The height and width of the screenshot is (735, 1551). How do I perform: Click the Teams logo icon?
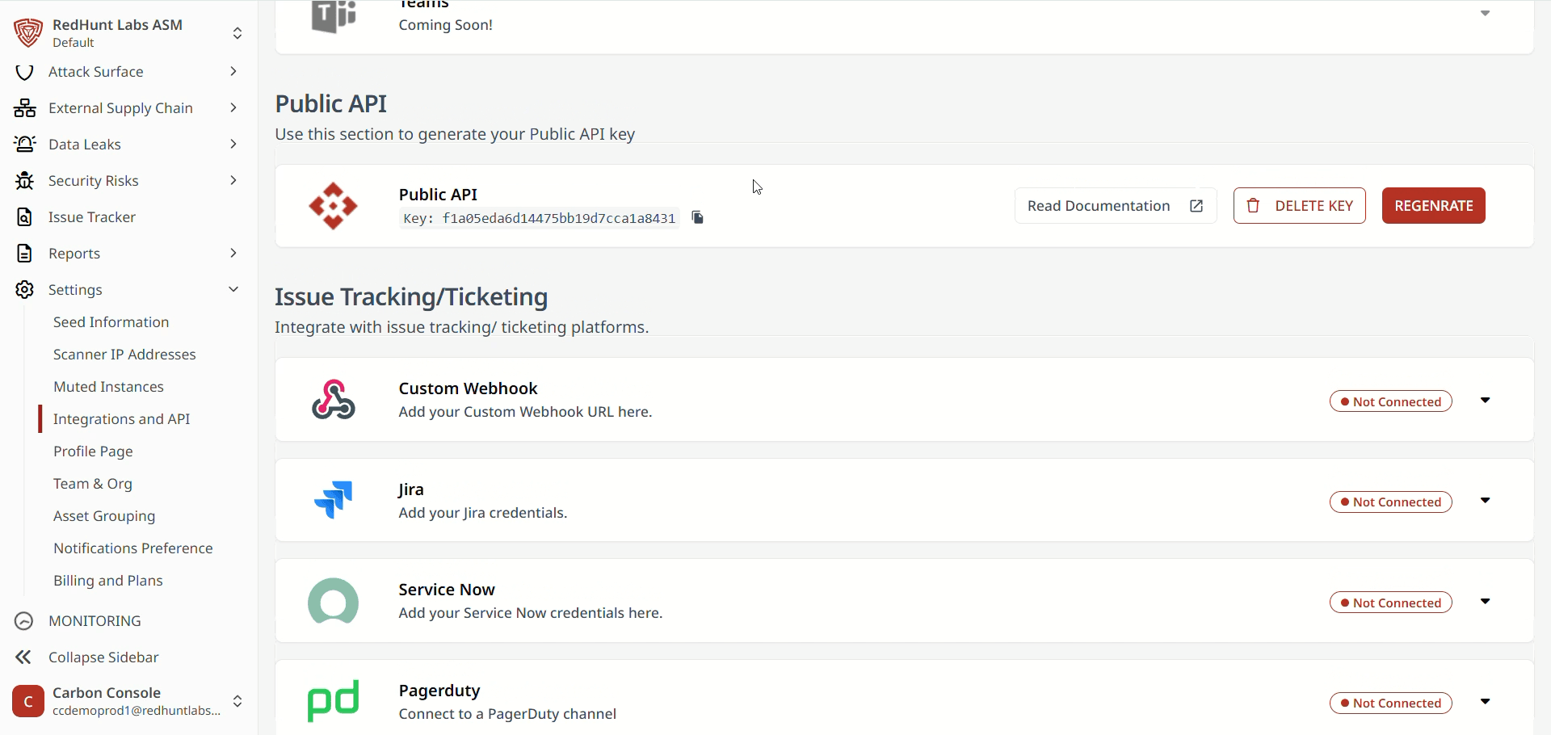[x=333, y=16]
